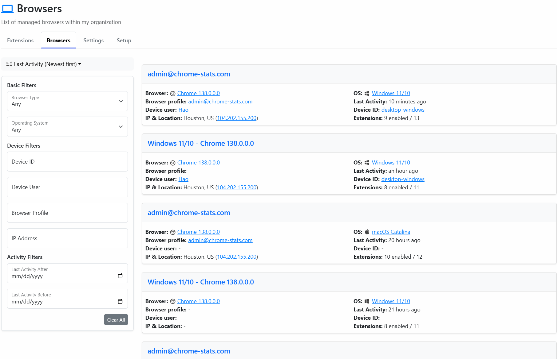Click Chrome icon in the macOS browser entry
Image resolution: width=557 pixels, height=359 pixels.
[173, 232]
